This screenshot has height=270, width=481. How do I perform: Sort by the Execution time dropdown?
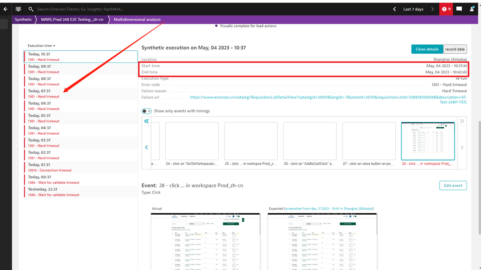41,46
